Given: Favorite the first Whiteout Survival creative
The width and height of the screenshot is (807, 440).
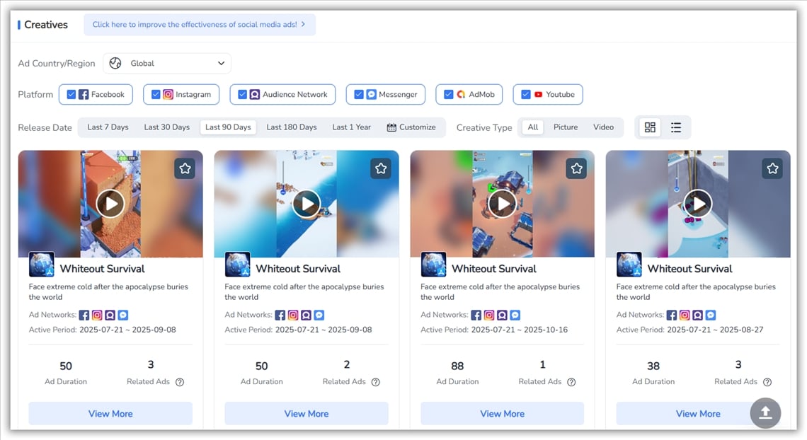Looking at the screenshot, I should click(x=185, y=168).
